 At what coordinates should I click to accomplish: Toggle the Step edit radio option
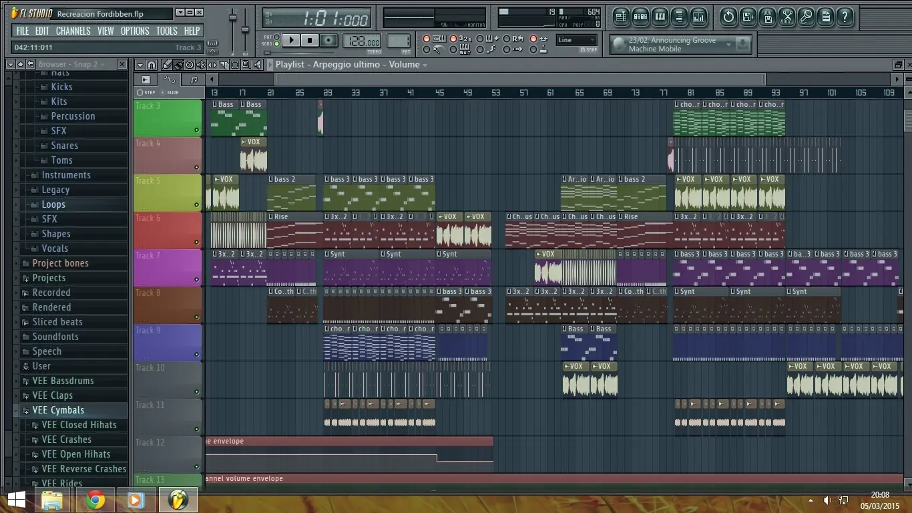[140, 93]
